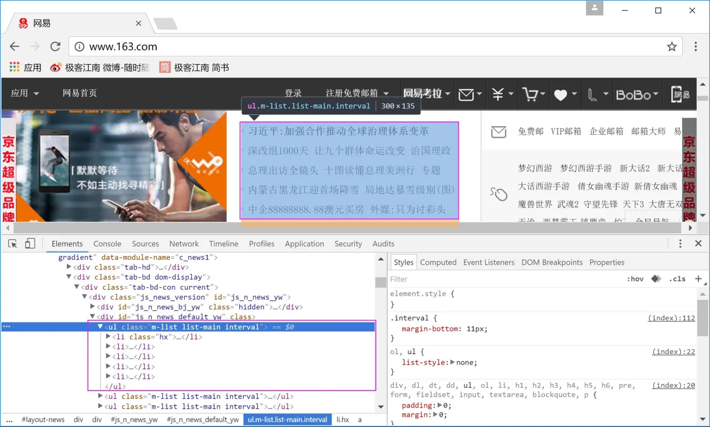Click the envelope icon beside 免费邮
Viewport: 710px width, 427px height.
tap(498, 132)
